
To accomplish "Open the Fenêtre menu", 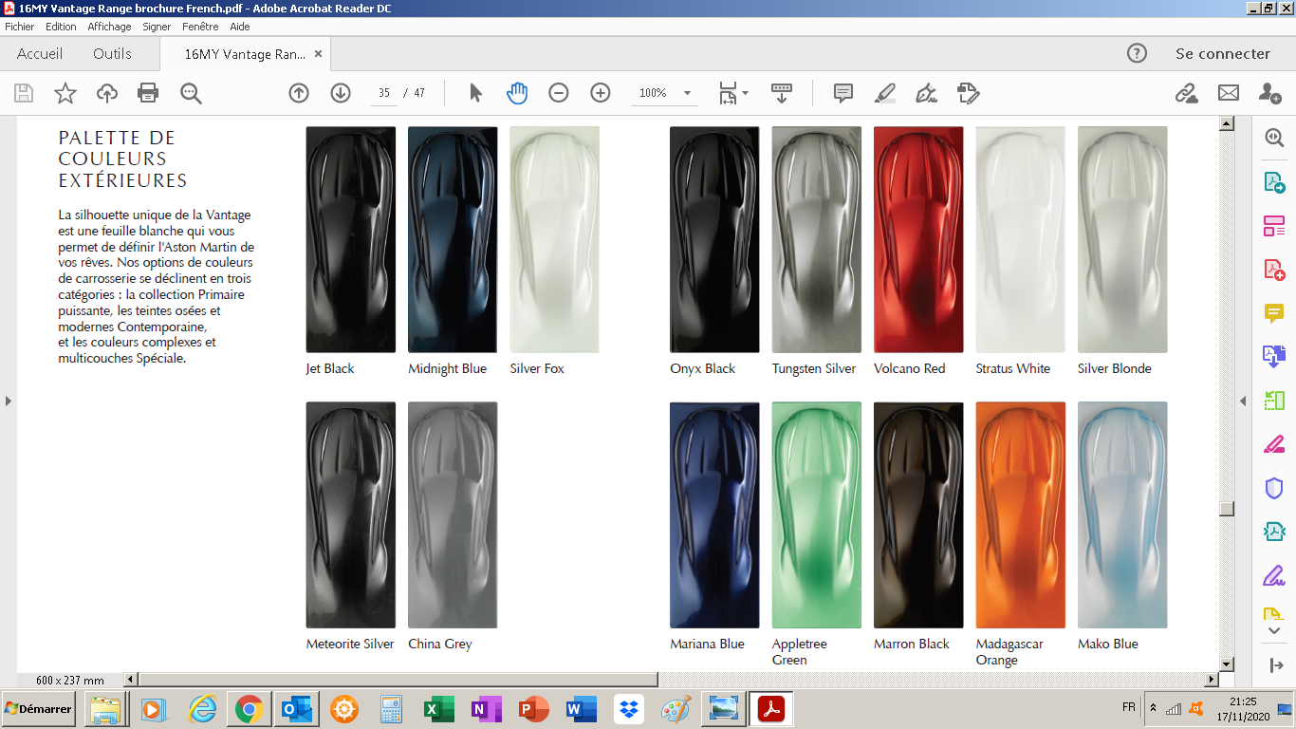I will point(200,27).
